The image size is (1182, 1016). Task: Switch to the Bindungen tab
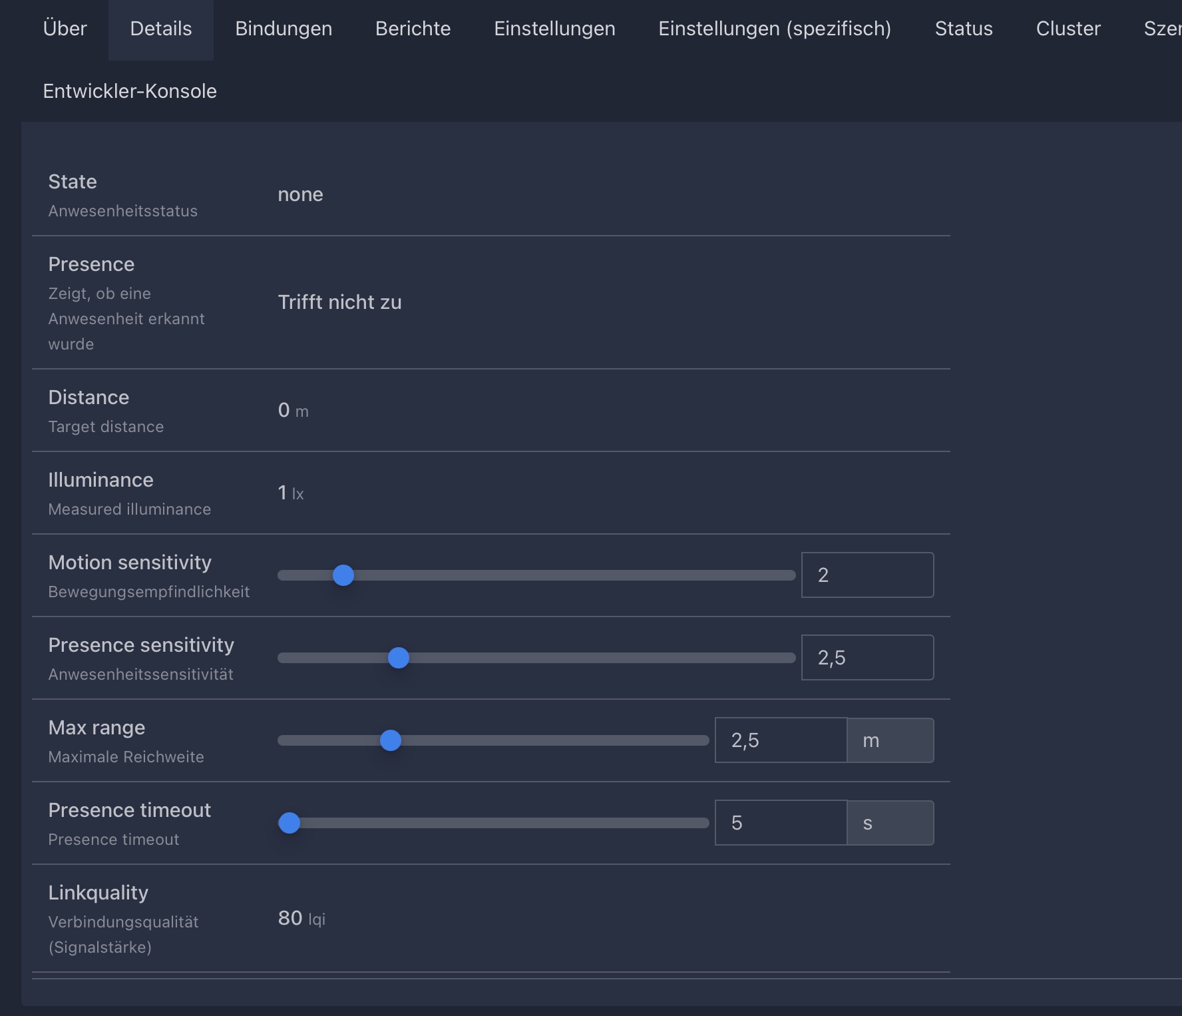pyautogui.click(x=284, y=29)
